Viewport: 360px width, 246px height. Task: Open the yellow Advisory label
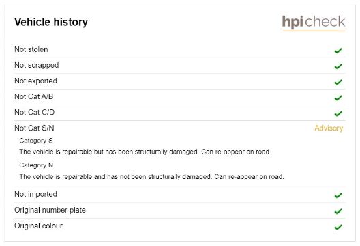tap(329, 128)
